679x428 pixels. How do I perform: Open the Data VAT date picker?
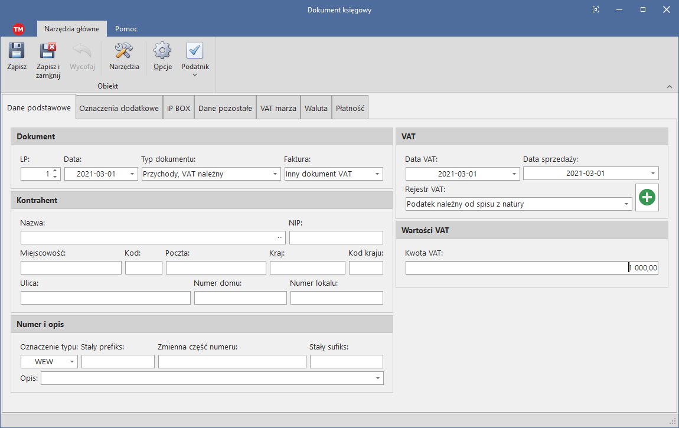(x=514, y=174)
